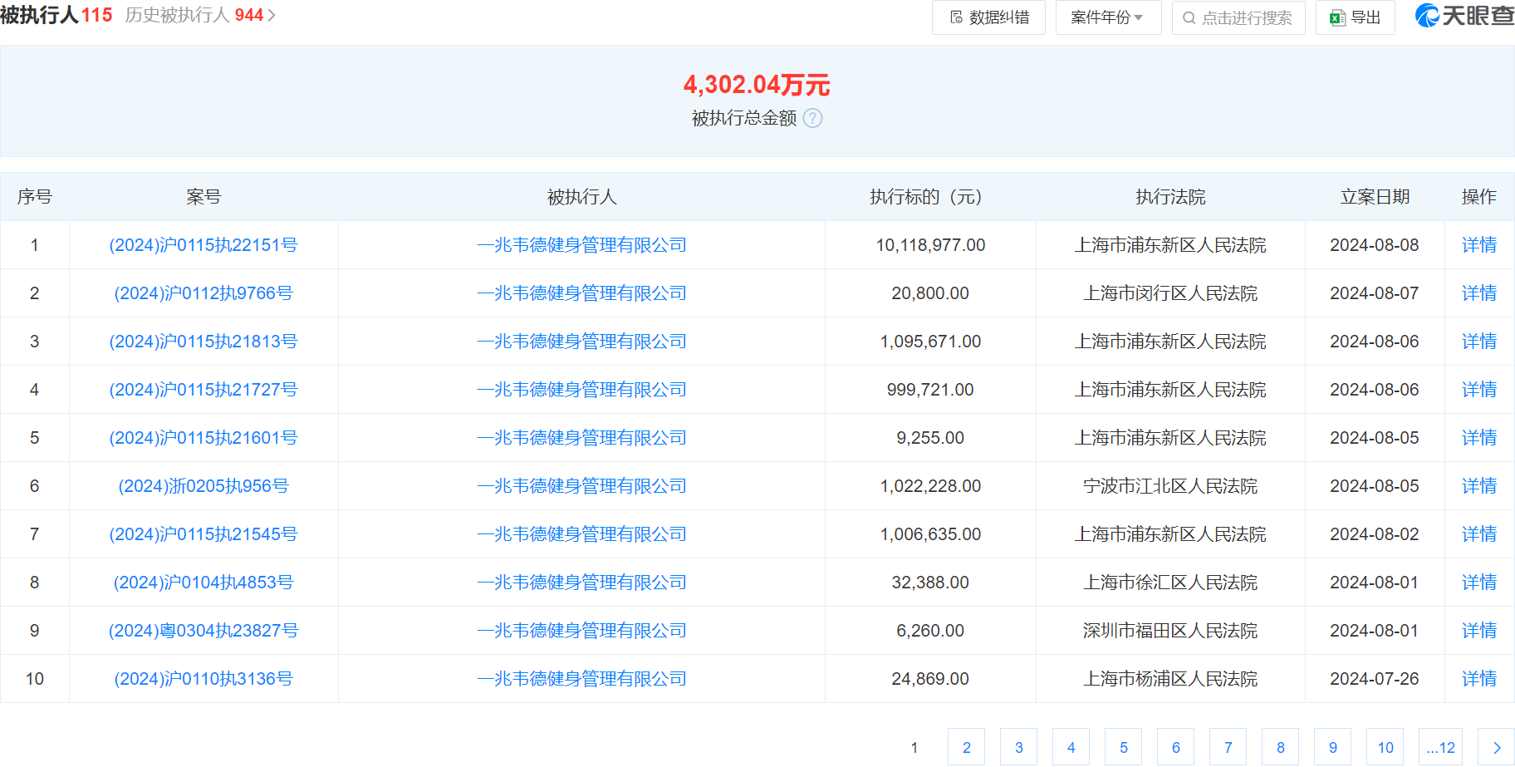This screenshot has width=1515, height=767.
Task: Click 立案日期 column header
Action: point(1375,197)
